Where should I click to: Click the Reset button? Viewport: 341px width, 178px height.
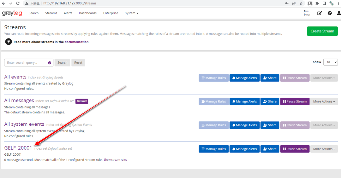pos(78,62)
